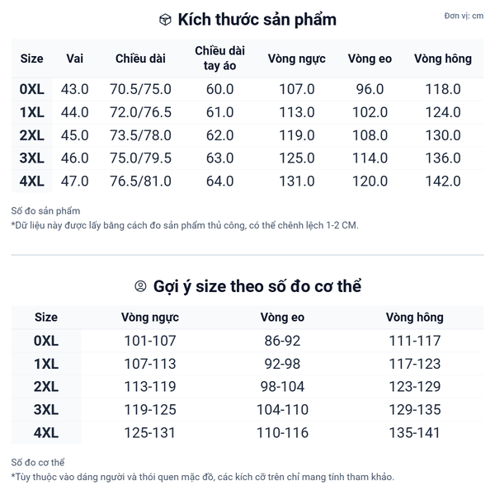
Task: Select the Vòng eo header in product table
Action: click(369, 59)
